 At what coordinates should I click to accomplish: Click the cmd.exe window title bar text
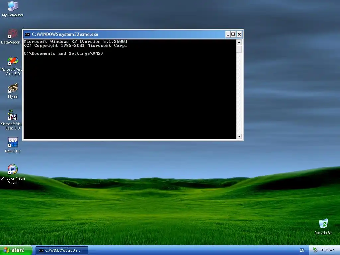click(65, 34)
